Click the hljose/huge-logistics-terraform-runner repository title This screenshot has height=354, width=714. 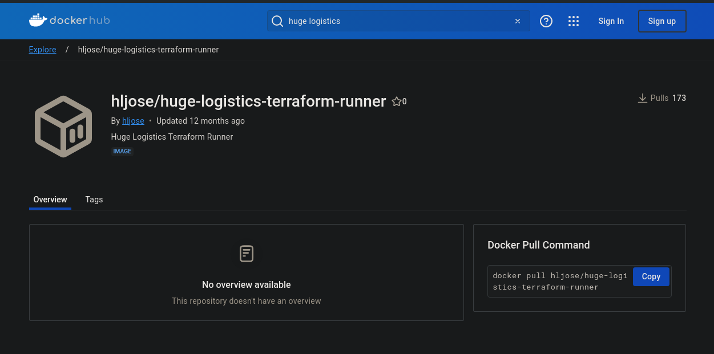(248, 101)
